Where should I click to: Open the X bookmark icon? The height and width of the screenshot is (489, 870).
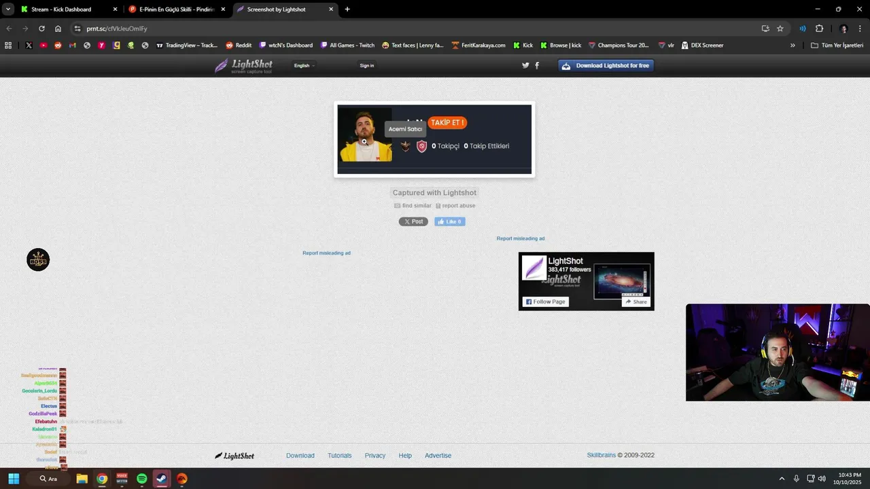click(x=29, y=46)
